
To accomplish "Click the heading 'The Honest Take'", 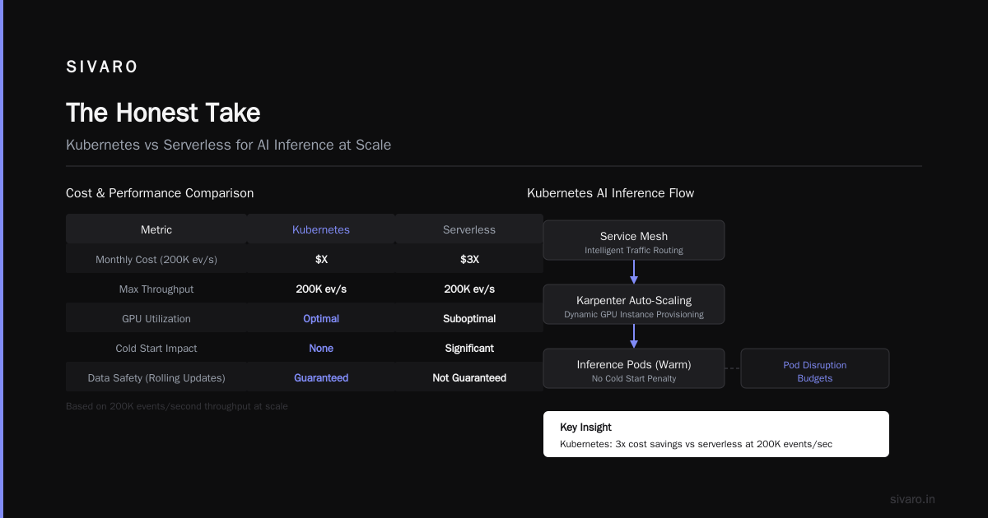I will [163, 113].
